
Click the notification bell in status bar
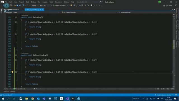point(176,95)
